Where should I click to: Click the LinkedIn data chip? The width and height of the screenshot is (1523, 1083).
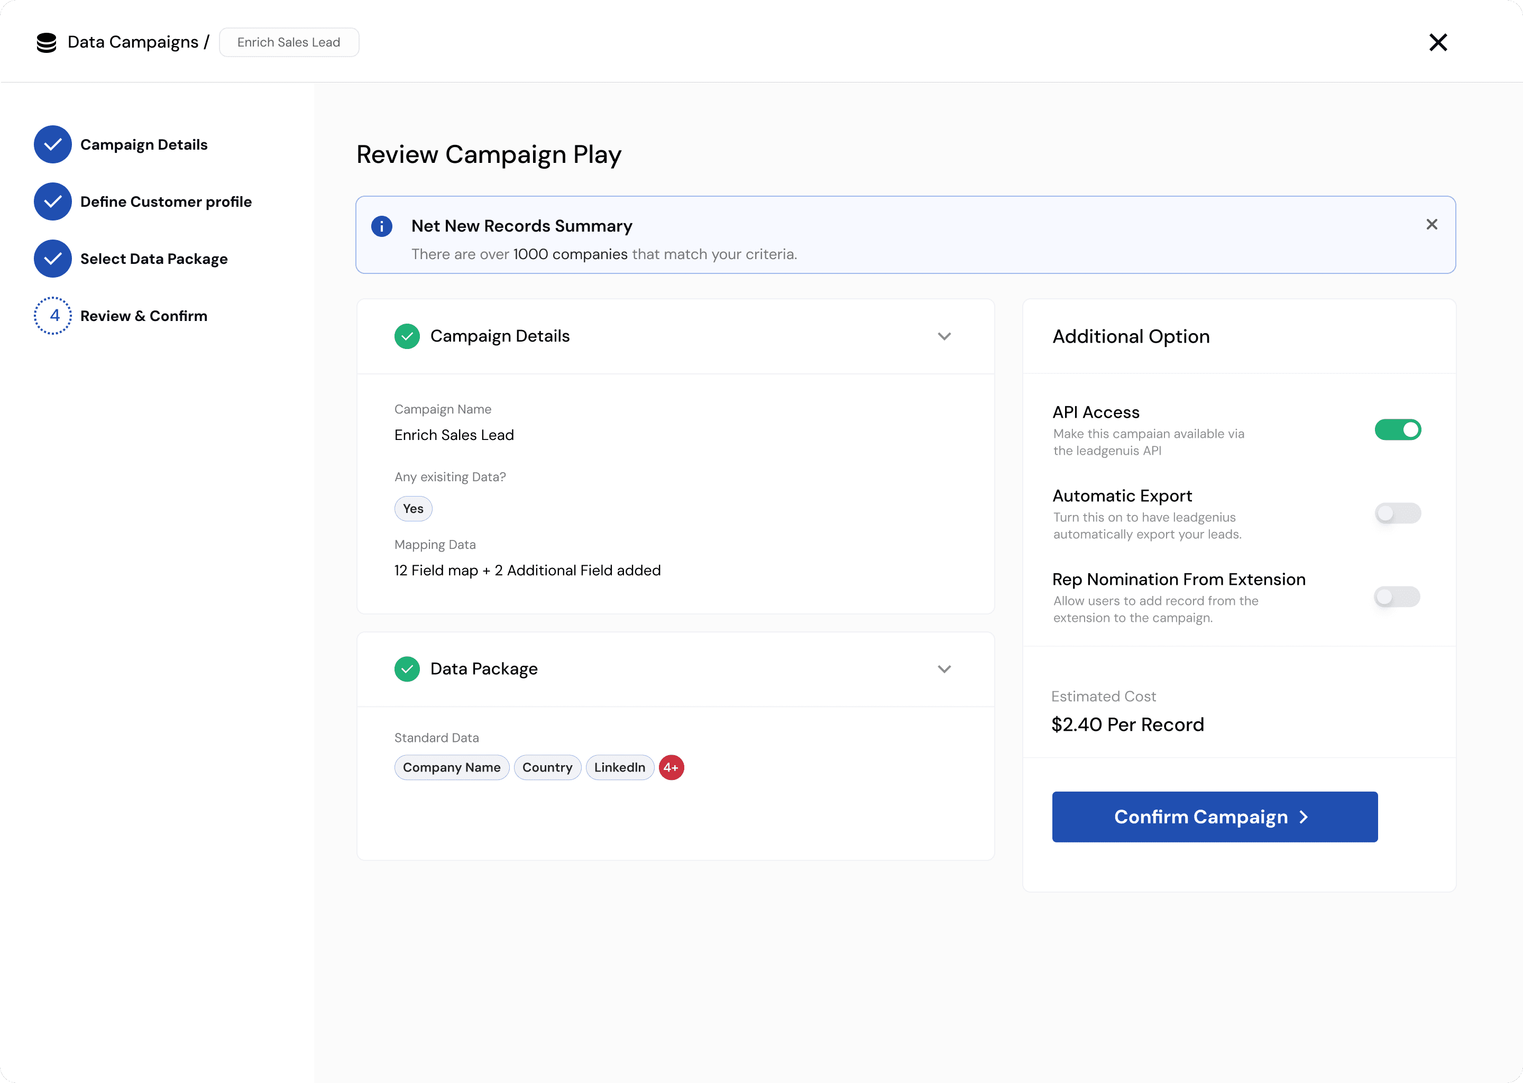[619, 768]
